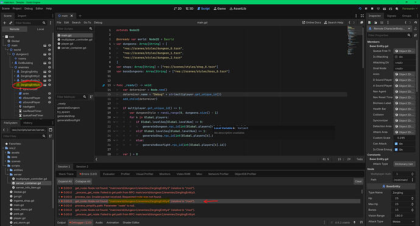Screen dimensions: 420x226
Task: Toggle visibility of the rooms node
Action: point(49,58)
